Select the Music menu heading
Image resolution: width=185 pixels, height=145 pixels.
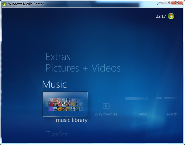coord(54,84)
